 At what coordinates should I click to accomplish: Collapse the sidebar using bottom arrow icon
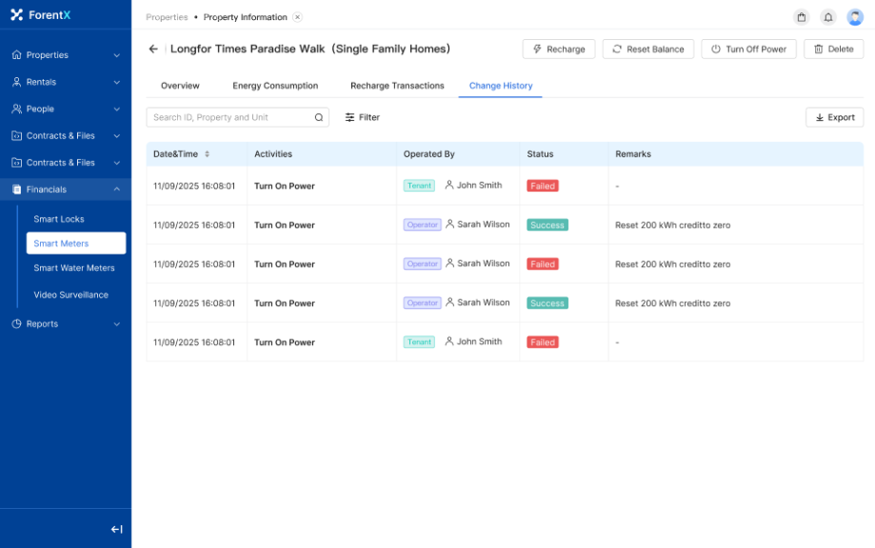pyautogui.click(x=116, y=529)
